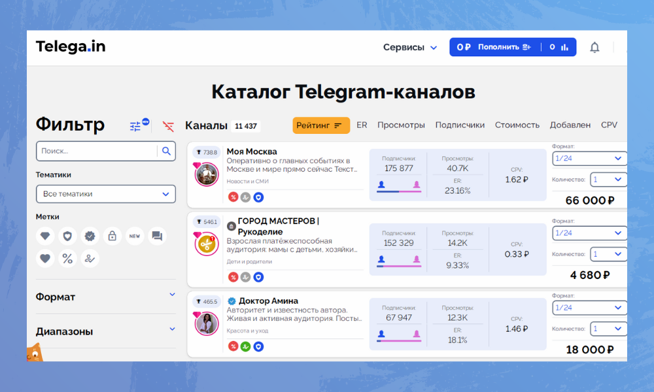Viewport: 654px width, 392px height.
Task: Open the Сервисы dropdown menu
Action: point(410,47)
